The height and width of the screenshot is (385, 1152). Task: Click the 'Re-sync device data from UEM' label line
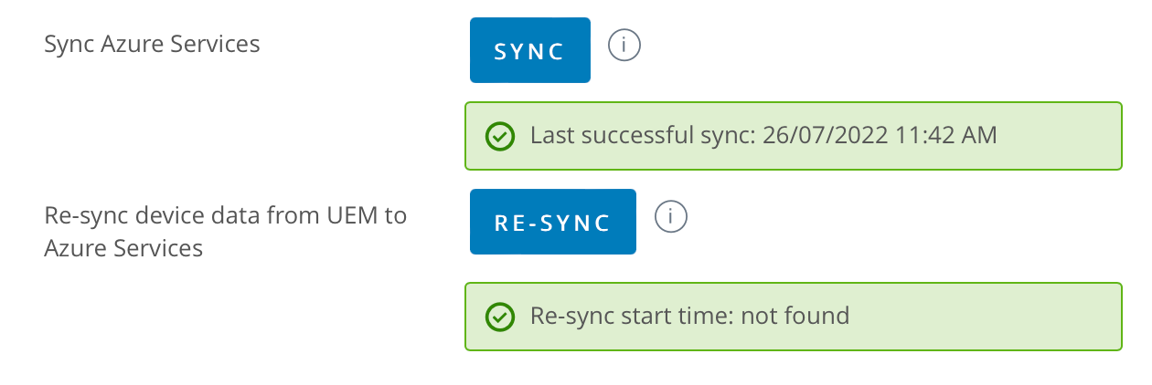(225, 216)
